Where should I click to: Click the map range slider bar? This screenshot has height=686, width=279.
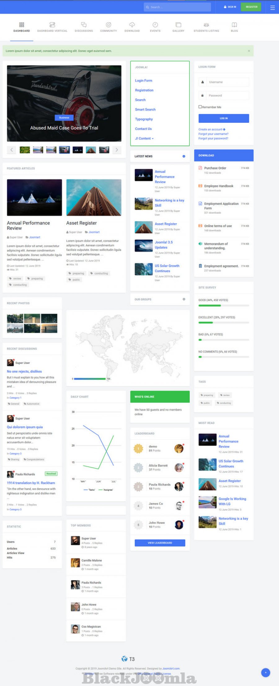tap(90, 379)
